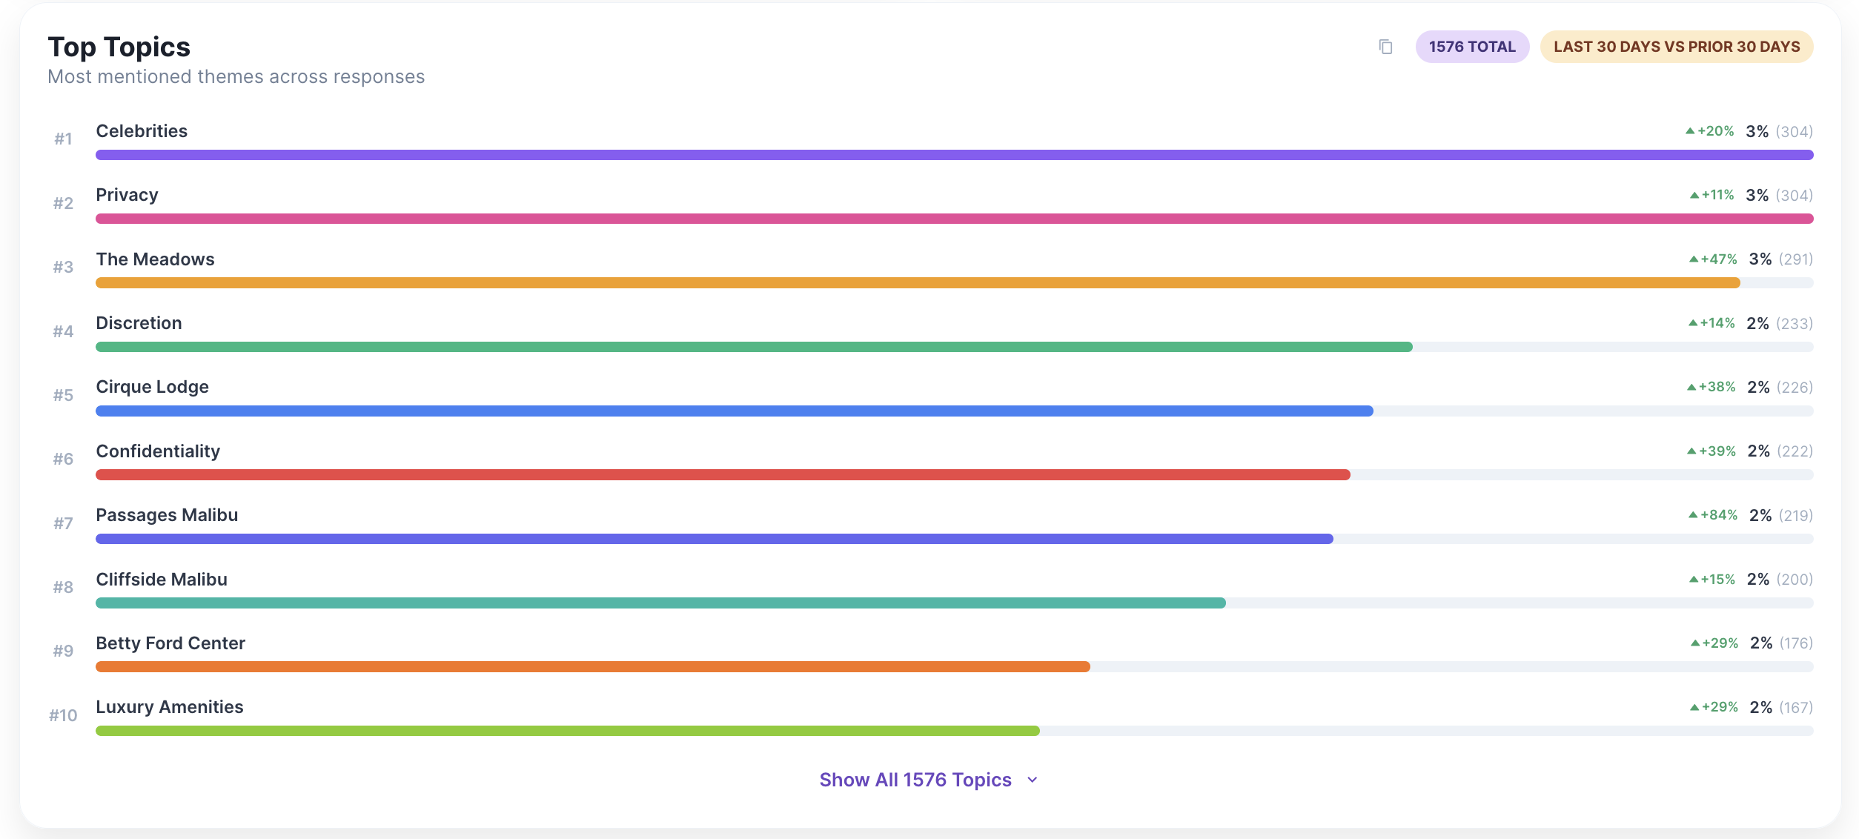1859x839 pixels.
Task: Click the green Discretion progress bar
Action: (x=753, y=347)
